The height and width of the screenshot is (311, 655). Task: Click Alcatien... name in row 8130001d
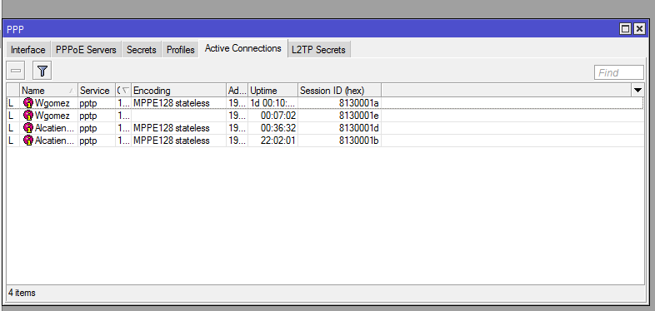point(55,128)
